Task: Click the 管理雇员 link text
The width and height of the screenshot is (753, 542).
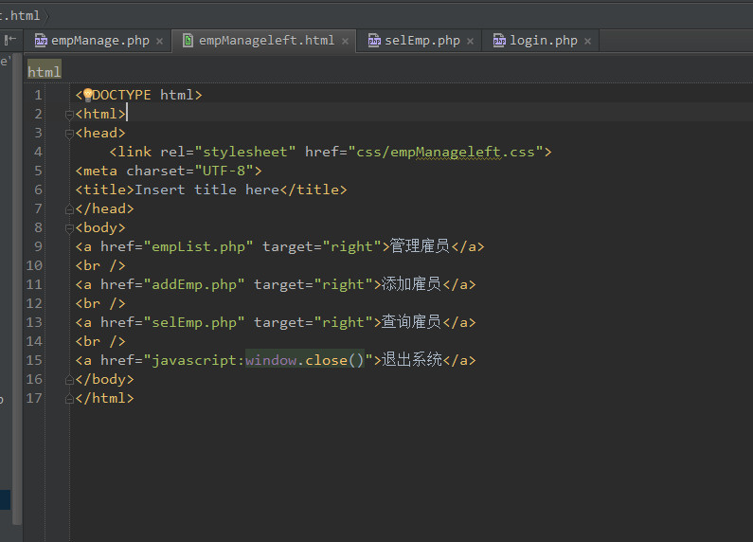Action: (x=420, y=246)
